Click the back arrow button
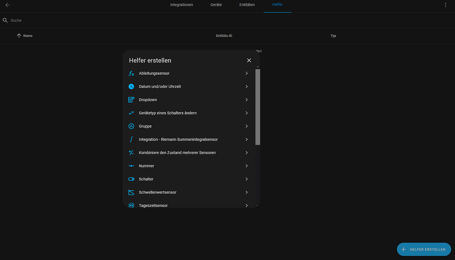This screenshot has width=455, height=260. point(7,5)
